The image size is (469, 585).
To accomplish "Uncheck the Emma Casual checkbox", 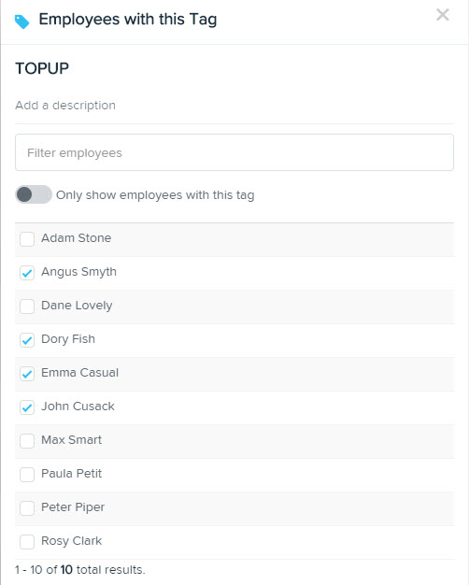I will point(27,374).
